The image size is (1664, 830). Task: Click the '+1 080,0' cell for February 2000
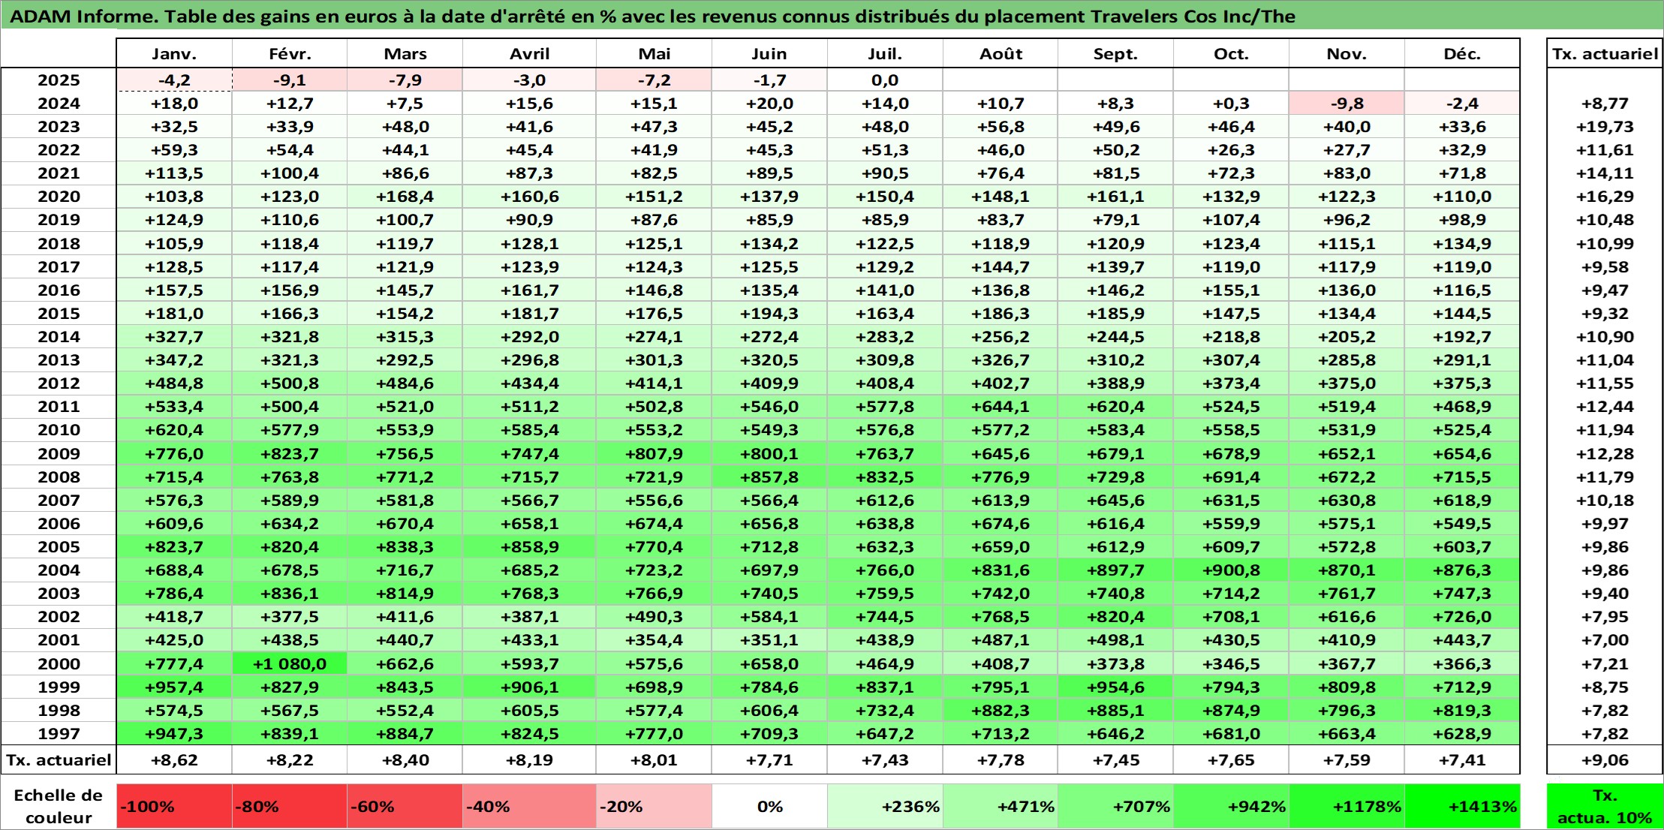pyautogui.click(x=290, y=664)
